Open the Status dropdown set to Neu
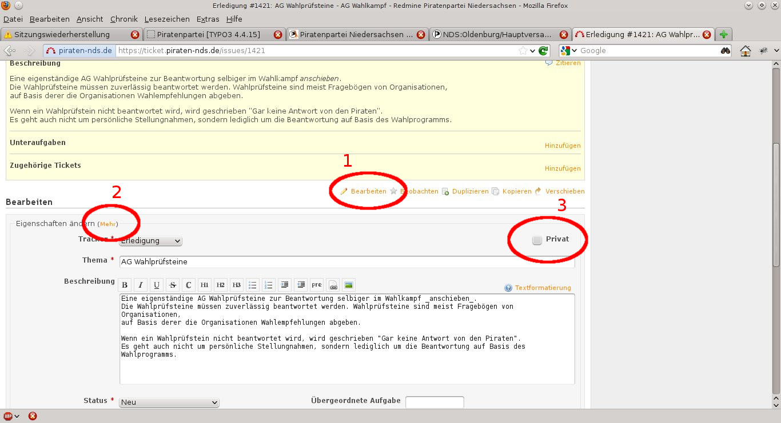Image resolution: width=781 pixels, height=423 pixels. click(x=169, y=402)
